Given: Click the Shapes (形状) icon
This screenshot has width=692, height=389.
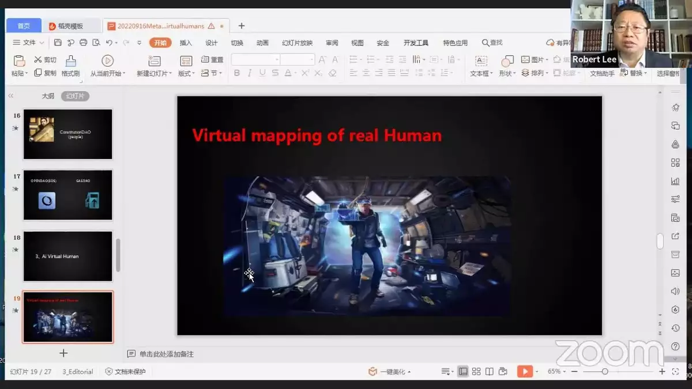Looking at the screenshot, I should tap(507, 61).
